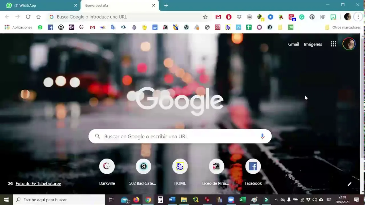Viewport: 365px width, 205px height.
Task: Click the ESP language indicator
Action: pos(329,200)
